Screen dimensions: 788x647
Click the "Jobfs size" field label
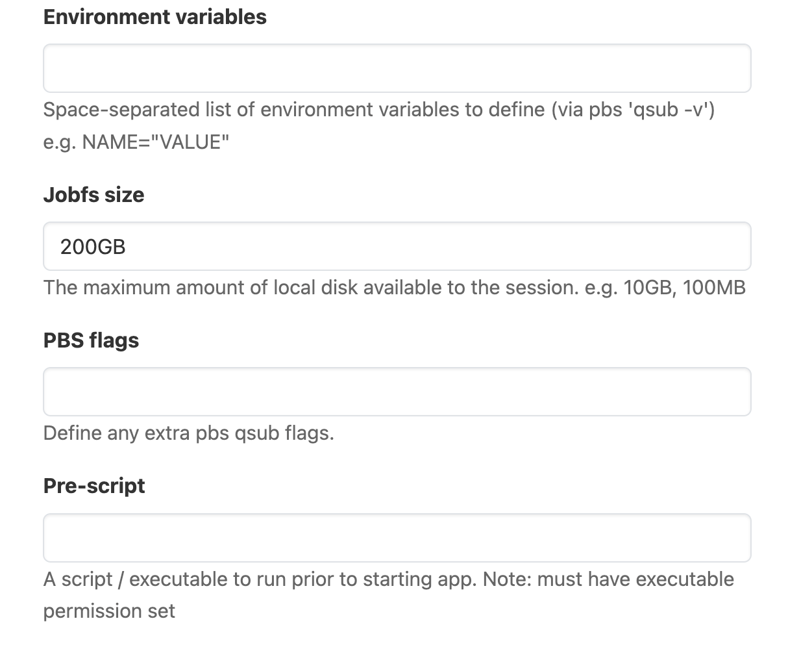pyautogui.click(x=93, y=195)
